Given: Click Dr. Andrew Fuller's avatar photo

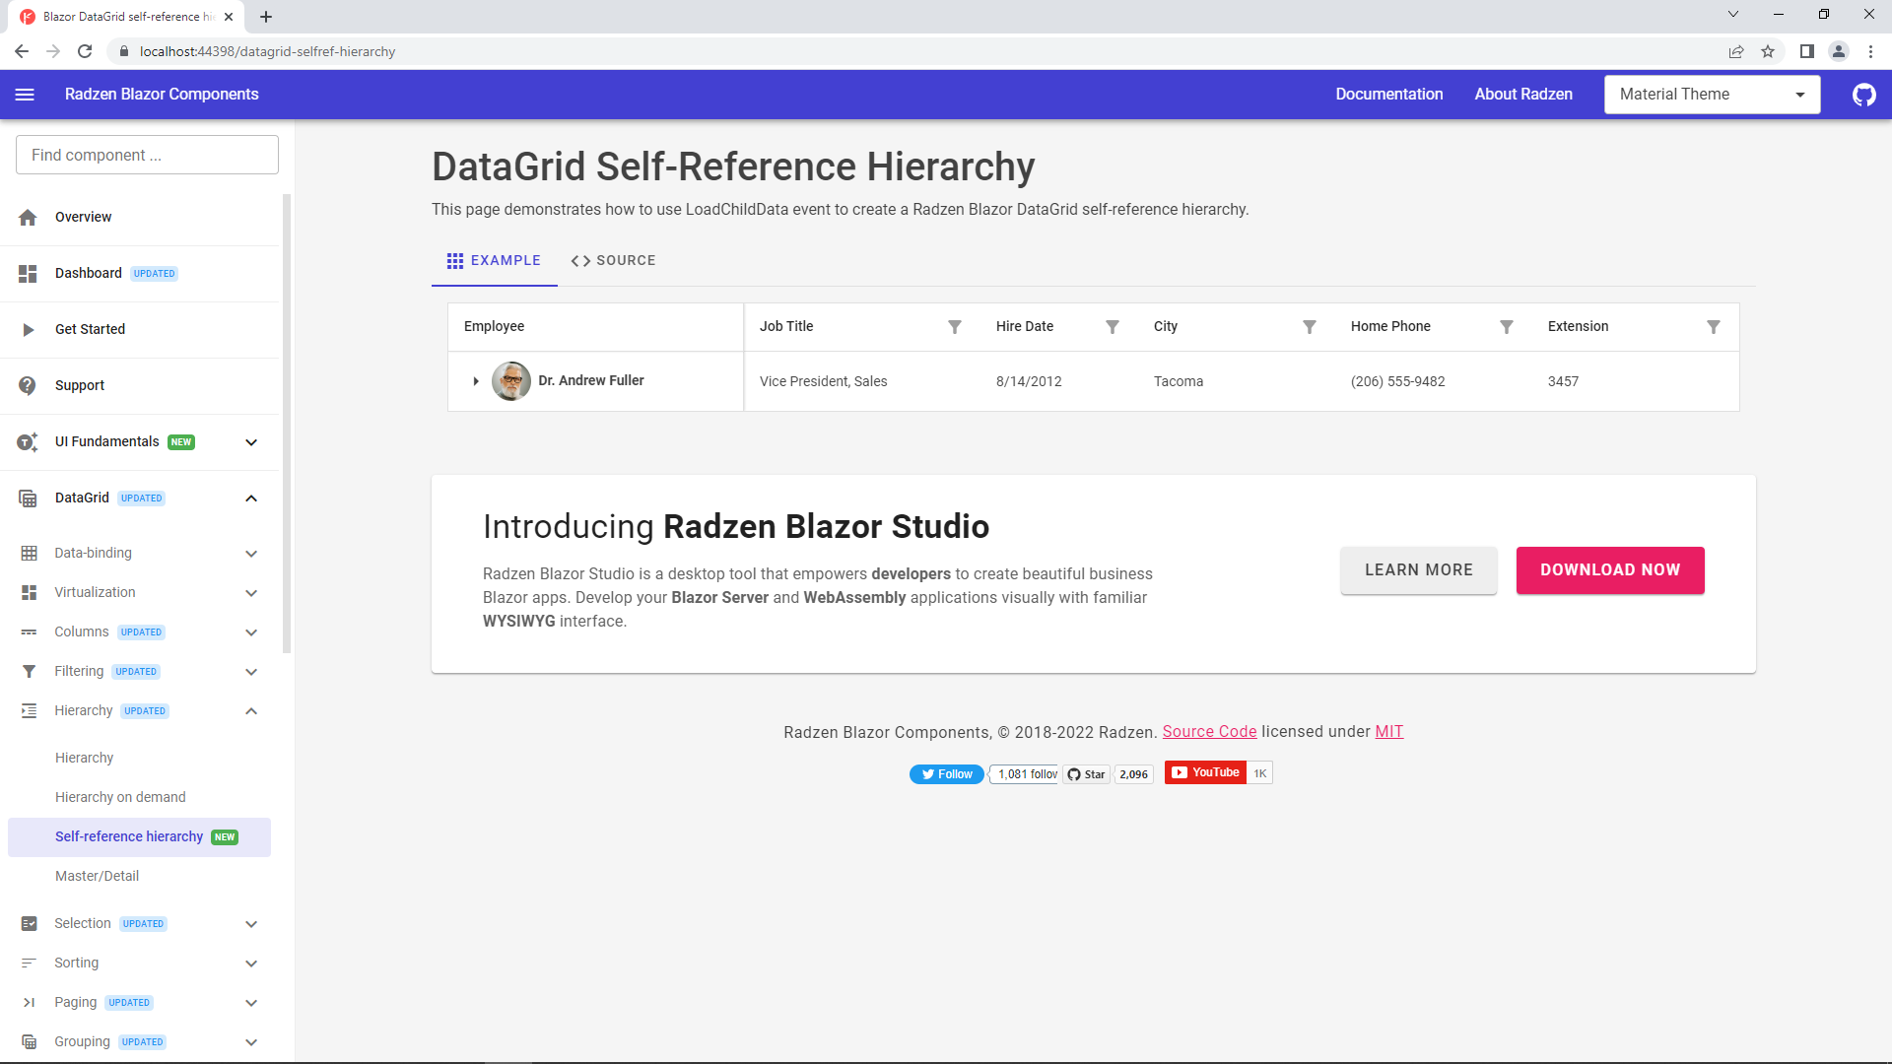Looking at the screenshot, I should pos(511,381).
